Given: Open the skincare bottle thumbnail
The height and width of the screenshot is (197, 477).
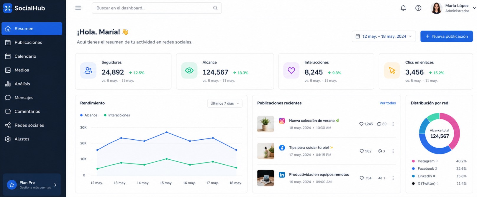Looking at the screenshot, I should pos(265,151).
